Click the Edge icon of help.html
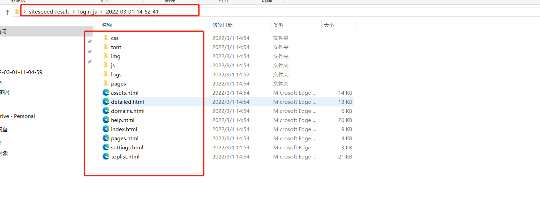The image size is (540, 221). [x=106, y=120]
